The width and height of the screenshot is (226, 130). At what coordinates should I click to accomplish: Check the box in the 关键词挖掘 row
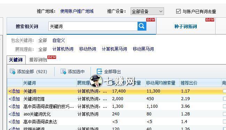click(x=224, y=98)
